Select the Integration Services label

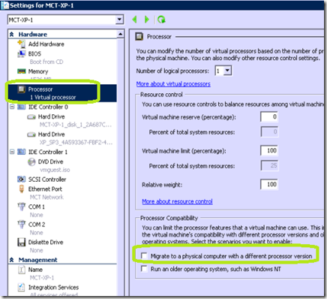pyautogui.click(x=53, y=287)
